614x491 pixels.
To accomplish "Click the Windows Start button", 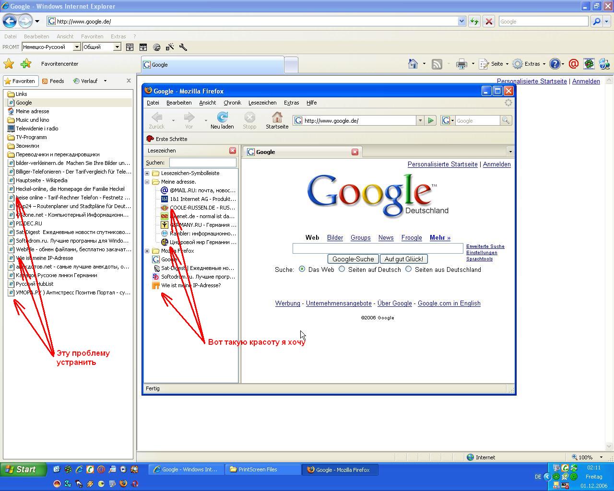I will [24, 469].
